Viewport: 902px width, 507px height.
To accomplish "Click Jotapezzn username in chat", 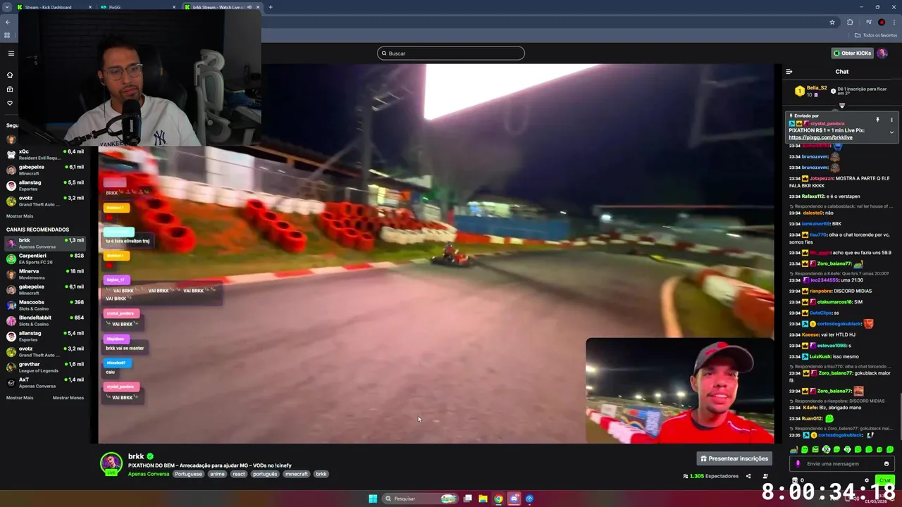I will pos(821,179).
